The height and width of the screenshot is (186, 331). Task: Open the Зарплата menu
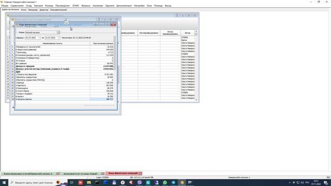tap(110, 6)
